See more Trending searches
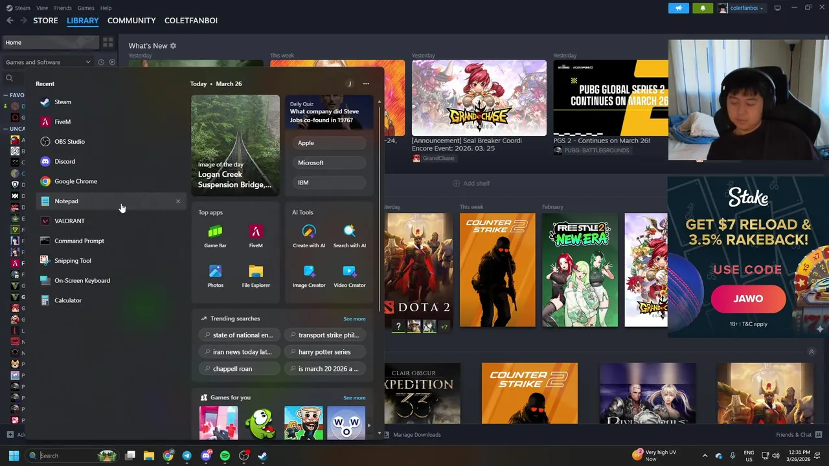The height and width of the screenshot is (466, 829). 354,319
